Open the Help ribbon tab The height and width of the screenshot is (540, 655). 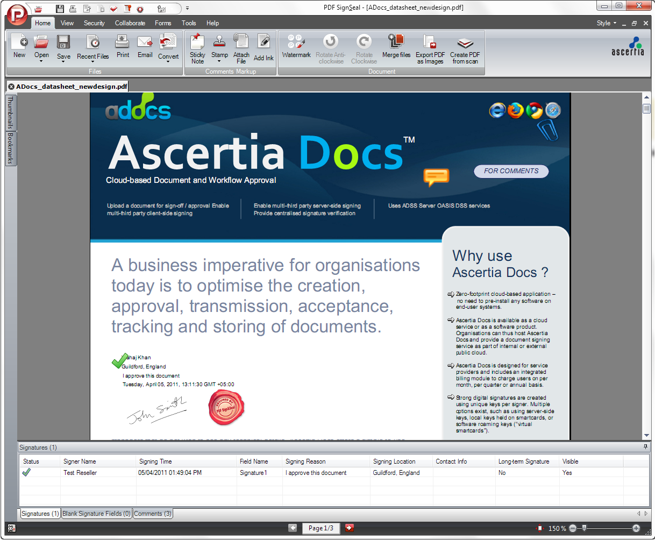pyautogui.click(x=213, y=23)
